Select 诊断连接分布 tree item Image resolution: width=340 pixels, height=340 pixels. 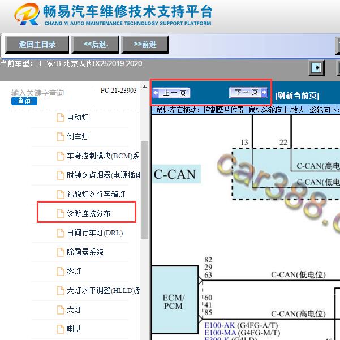click(88, 213)
